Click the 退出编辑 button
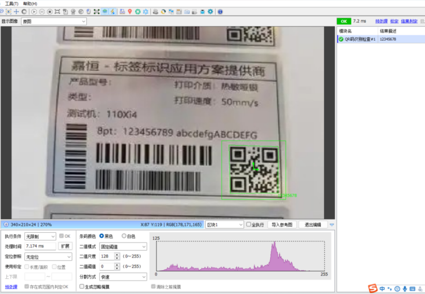The image size is (425, 294). (x=313, y=225)
